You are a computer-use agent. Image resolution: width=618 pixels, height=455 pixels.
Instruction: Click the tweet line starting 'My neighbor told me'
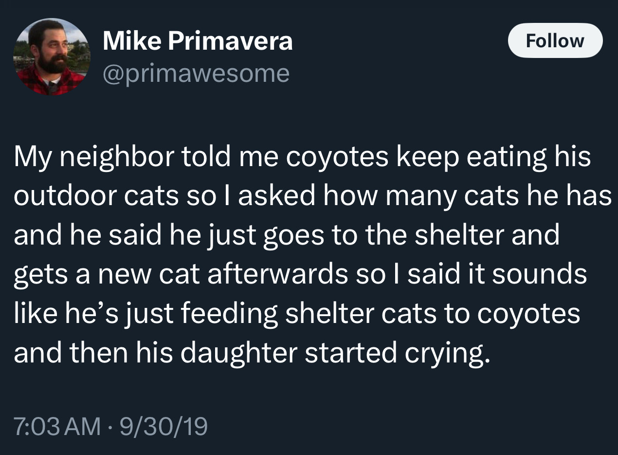click(x=302, y=157)
